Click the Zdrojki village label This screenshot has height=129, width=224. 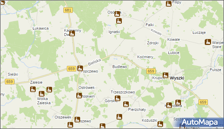pos(153,43)
